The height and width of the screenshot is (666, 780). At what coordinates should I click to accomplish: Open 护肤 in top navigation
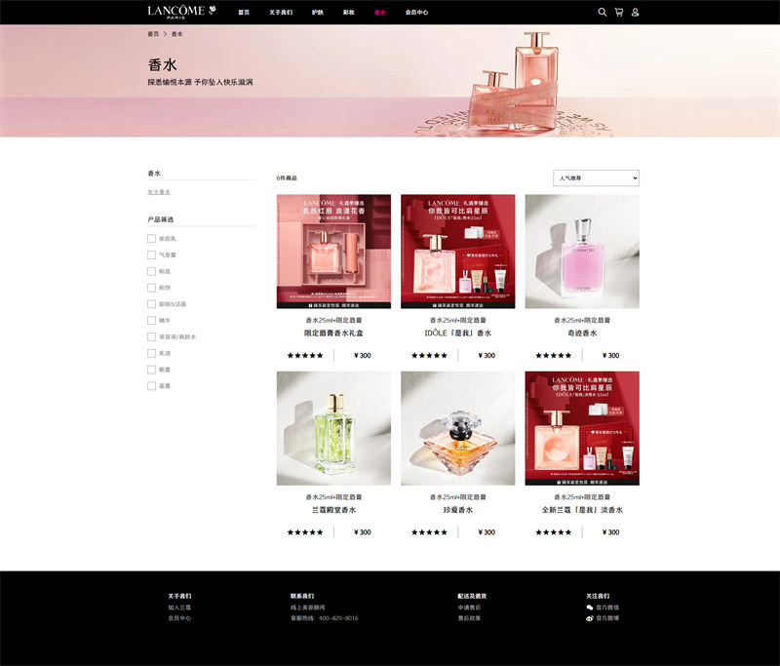pyautogui.click(x=318, y=13)
